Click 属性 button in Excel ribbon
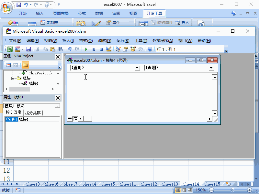Screen dimensions: 259x194 [x=113, y=22]
